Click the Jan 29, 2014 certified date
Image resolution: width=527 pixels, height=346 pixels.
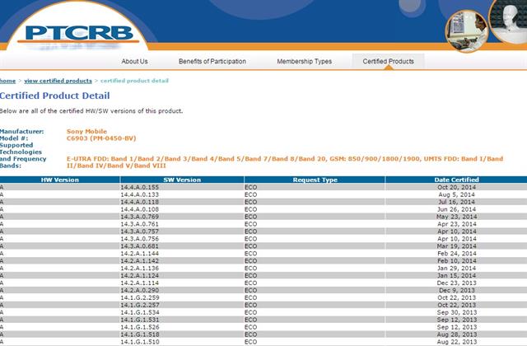point(456,269)
